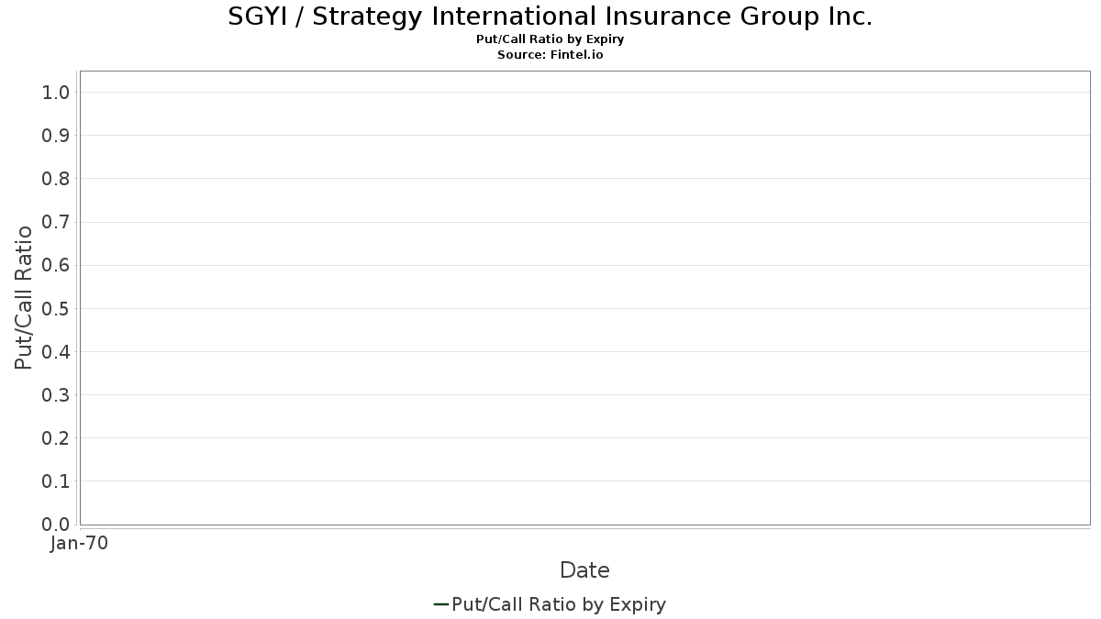Click the vertical 'Put/Call Ratio' y-axis title
This screenshot has height=619, width=1101.
click(x=24, y=297)
